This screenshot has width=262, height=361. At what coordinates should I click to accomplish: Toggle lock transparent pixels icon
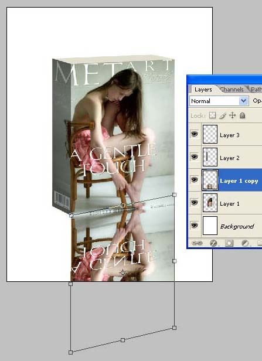pyautogui.click(x=212, y=115)
